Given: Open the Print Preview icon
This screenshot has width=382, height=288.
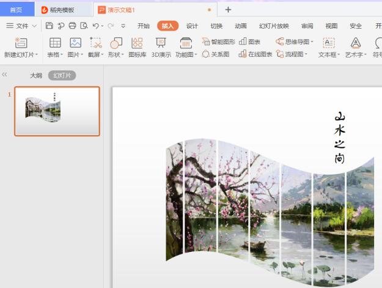Looking at the screenshot, I should point(84,26).
